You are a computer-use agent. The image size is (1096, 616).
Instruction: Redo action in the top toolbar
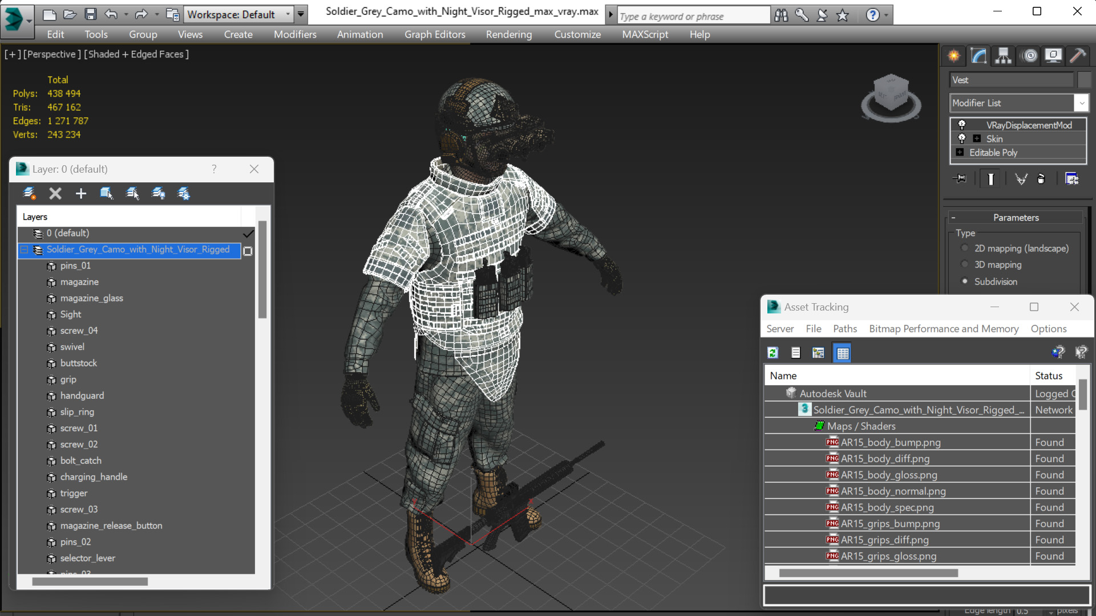pyautogui.click(x=141, y=14)
